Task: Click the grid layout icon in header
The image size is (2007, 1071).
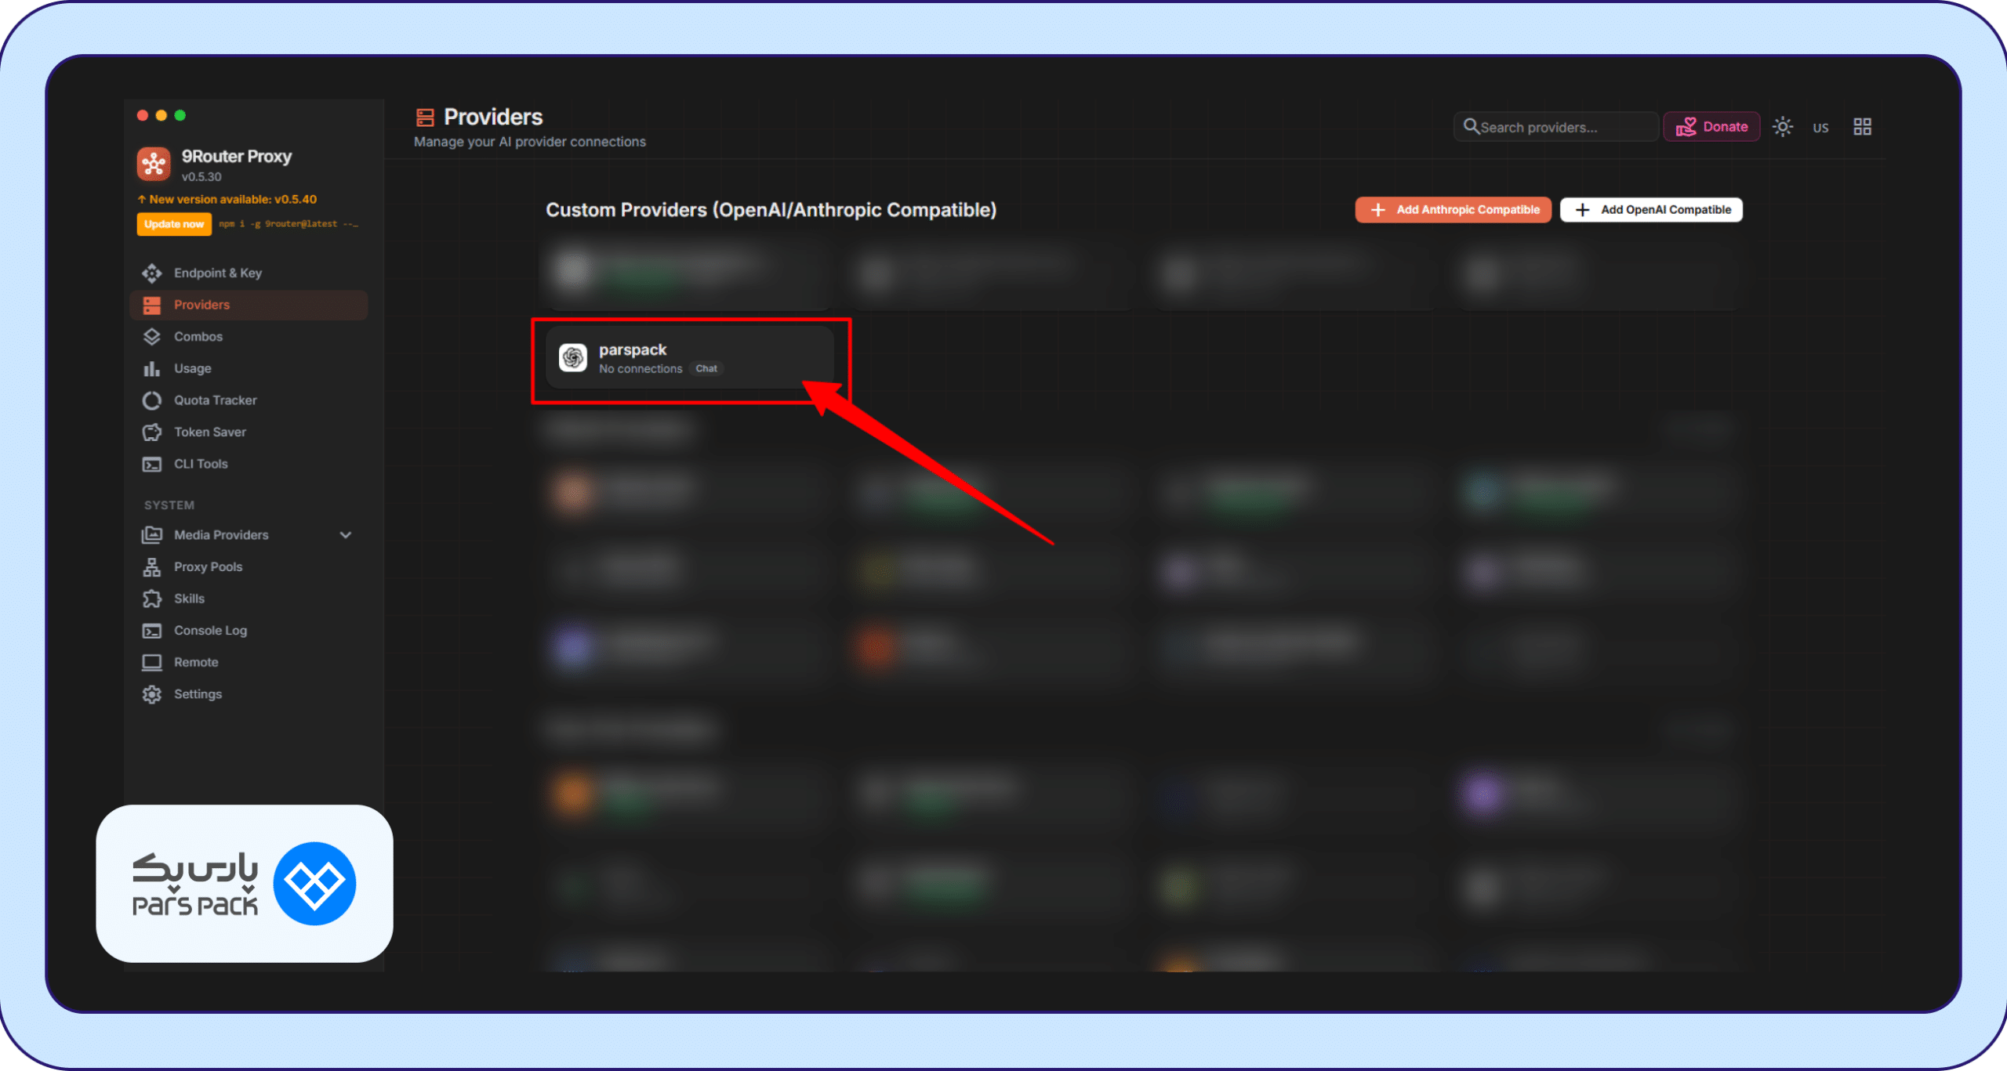Action: (1863, 127)
